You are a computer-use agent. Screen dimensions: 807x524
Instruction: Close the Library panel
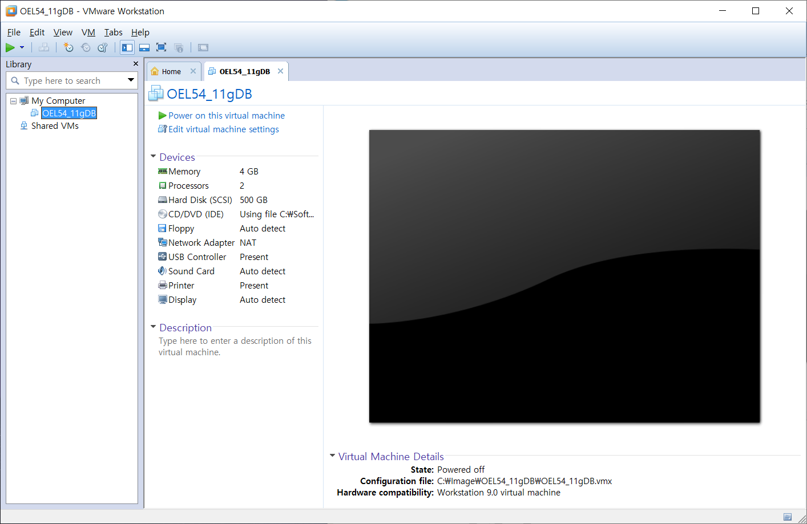click(x=135, y=64)
